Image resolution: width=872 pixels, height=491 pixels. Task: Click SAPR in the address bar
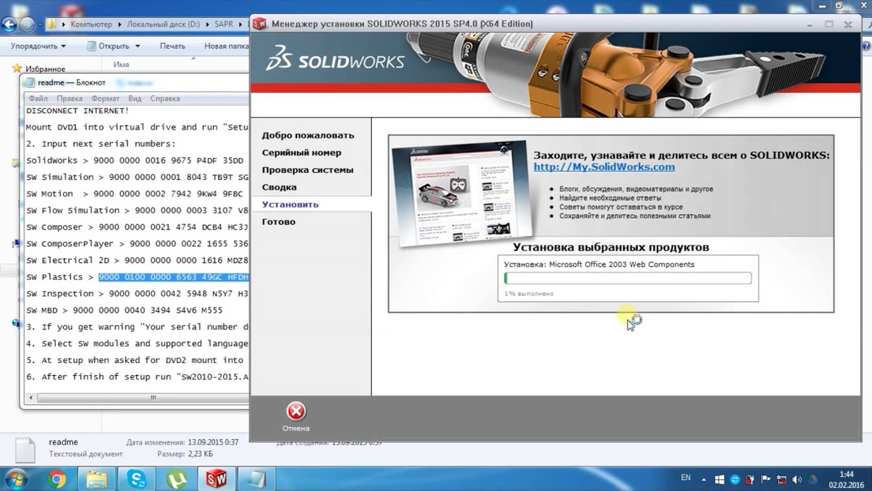tap(224, 25)
